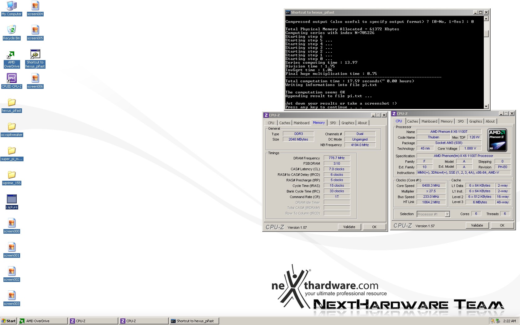This screenshot has width=520, height=325.
Task: Select the super_pi_m... folder
Action: tap(11, 153)
